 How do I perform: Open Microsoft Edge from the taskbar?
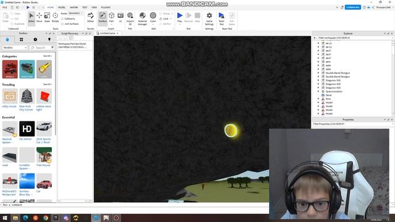click(x=25, y=218)
